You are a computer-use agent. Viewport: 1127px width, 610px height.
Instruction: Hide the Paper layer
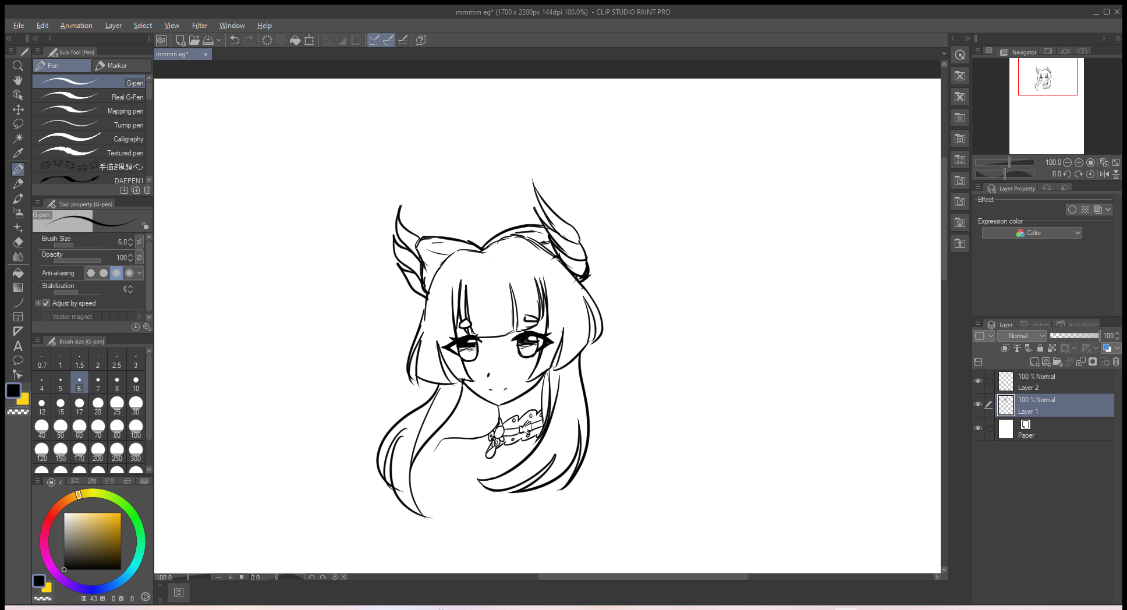tap(978, 428)
